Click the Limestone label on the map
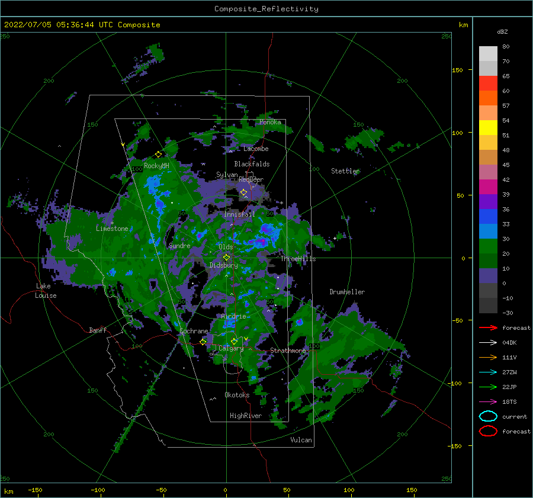 coord(112,229)
